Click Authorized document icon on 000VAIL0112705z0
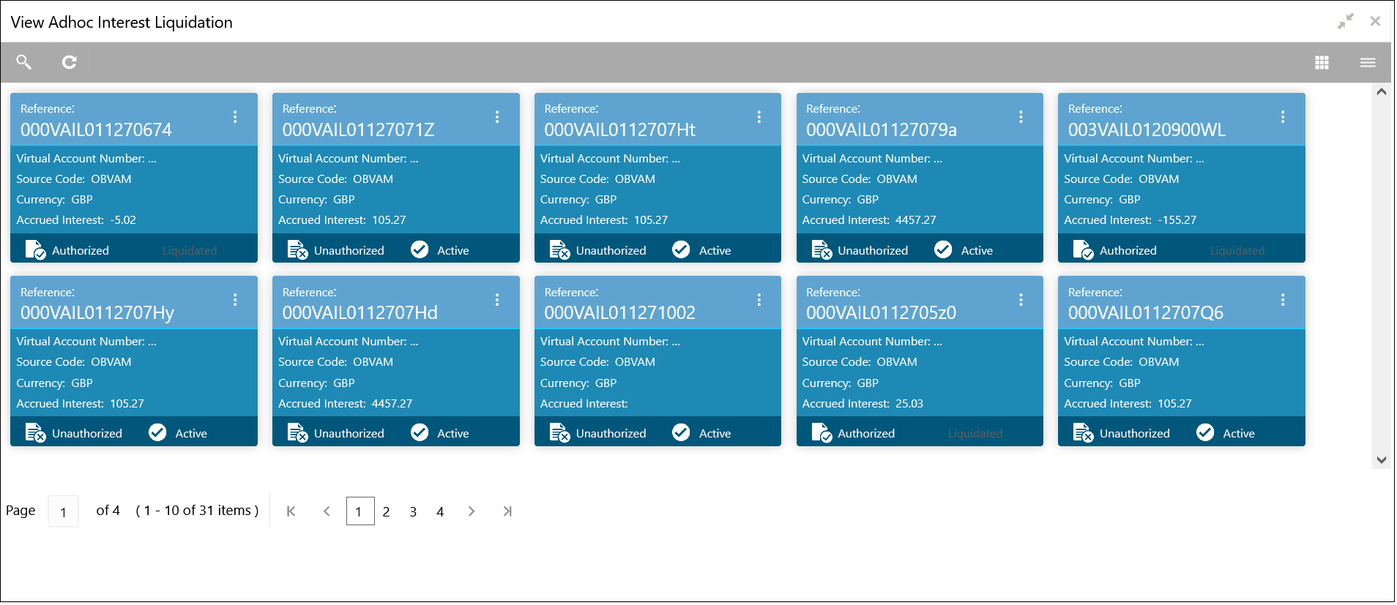 822,433
